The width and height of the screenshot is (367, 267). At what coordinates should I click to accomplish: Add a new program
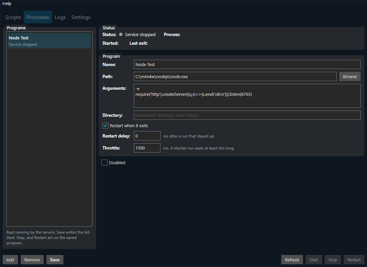coord(10,260)
